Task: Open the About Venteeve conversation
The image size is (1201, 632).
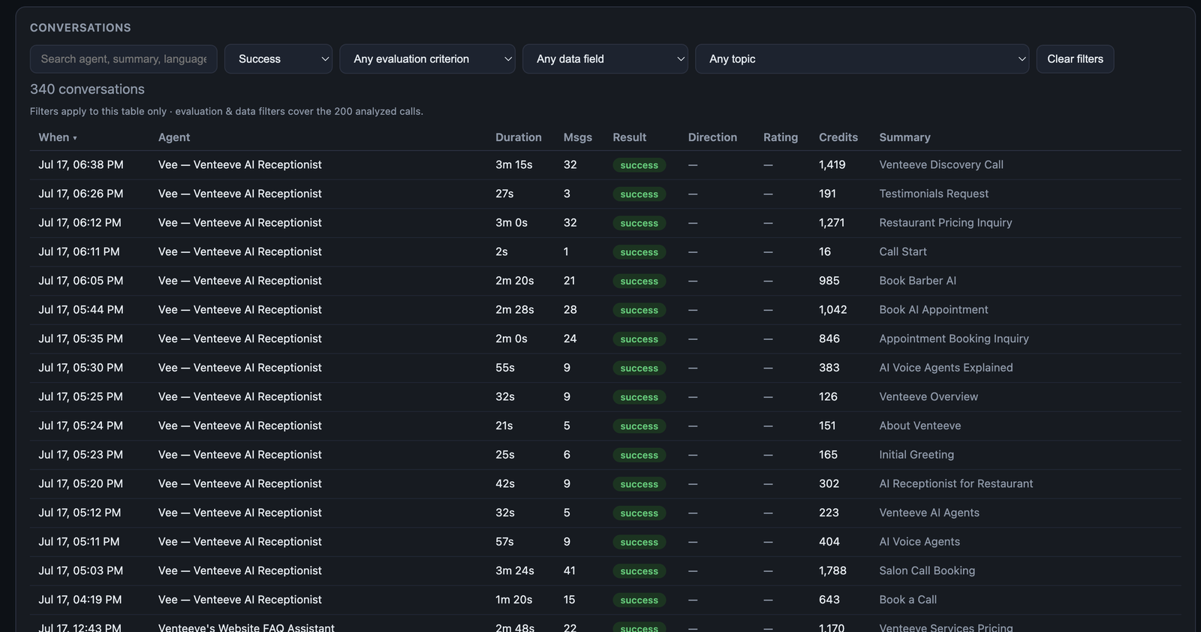Action: click(605, 426)
